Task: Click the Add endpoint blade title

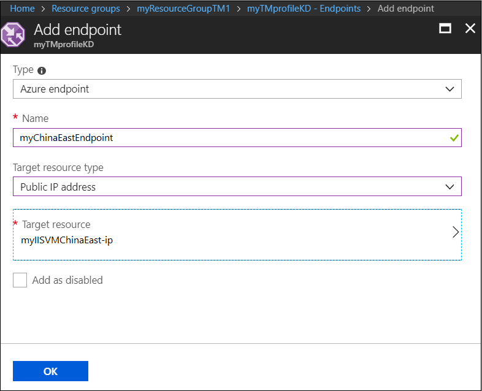Action: pos(78,29)
